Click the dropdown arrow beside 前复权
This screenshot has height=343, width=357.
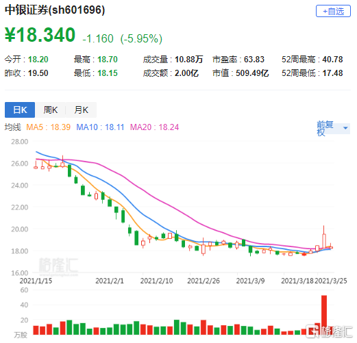pyautogui.click(x=345, y=128)
